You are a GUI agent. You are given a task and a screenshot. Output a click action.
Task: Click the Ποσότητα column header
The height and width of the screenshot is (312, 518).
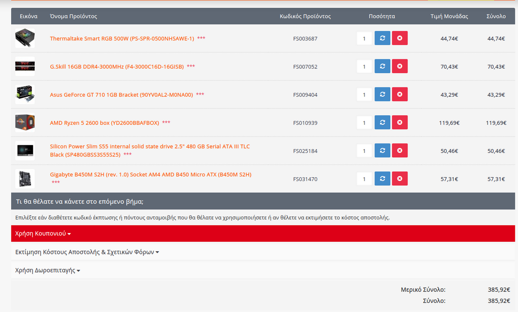tap(382, 16)
